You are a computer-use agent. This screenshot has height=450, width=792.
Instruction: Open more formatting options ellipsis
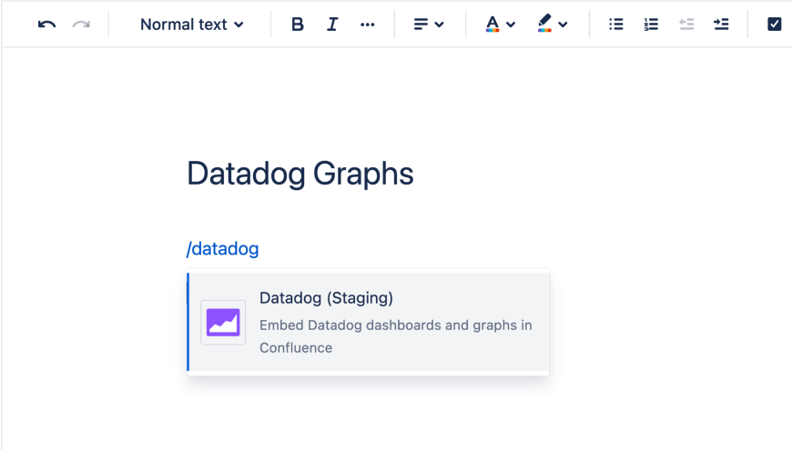pos(367,25)
